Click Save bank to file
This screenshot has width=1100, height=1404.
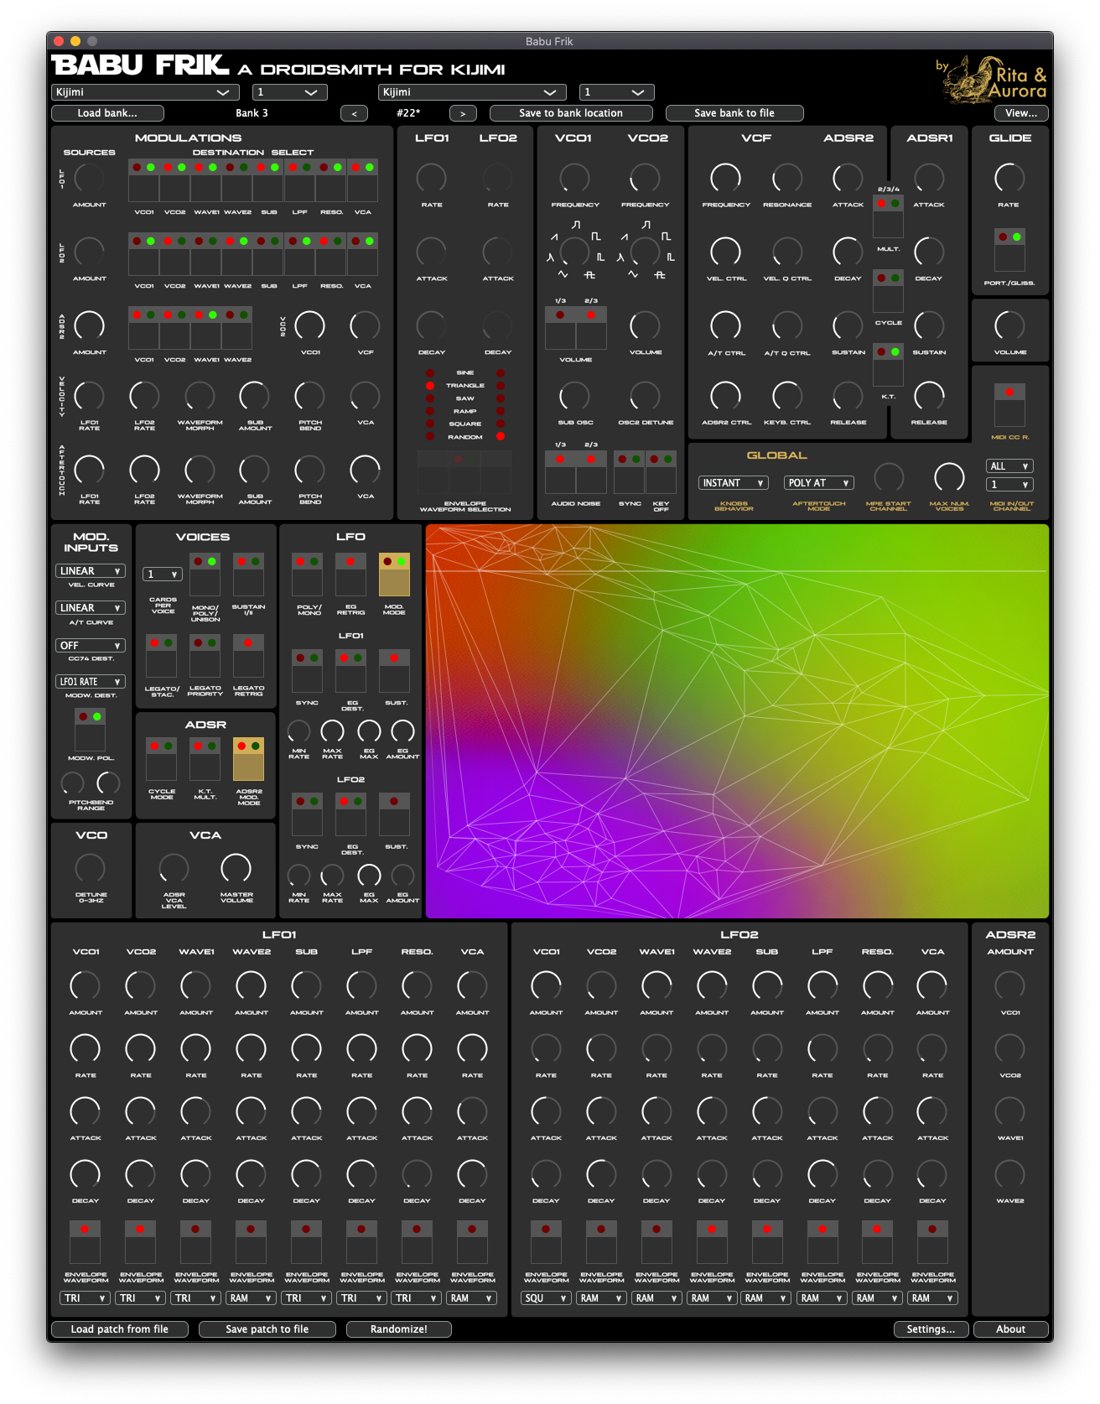[734, 113]
